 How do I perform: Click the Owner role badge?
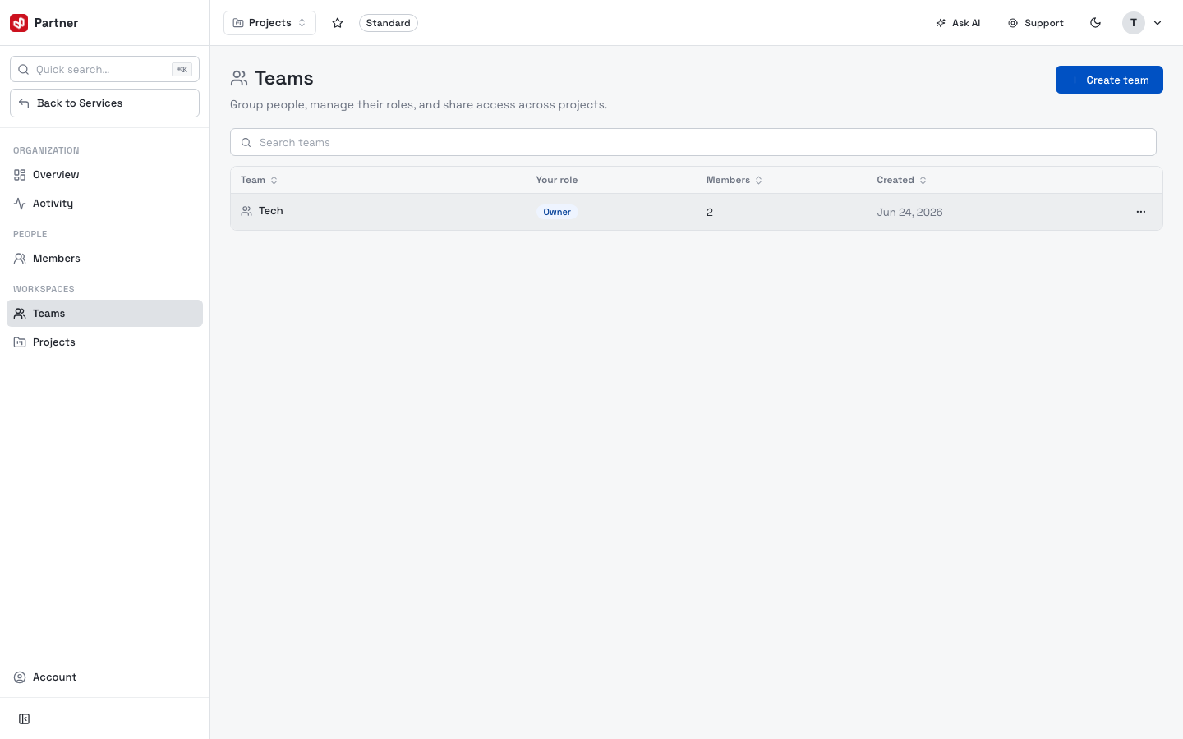coord(557,212)
